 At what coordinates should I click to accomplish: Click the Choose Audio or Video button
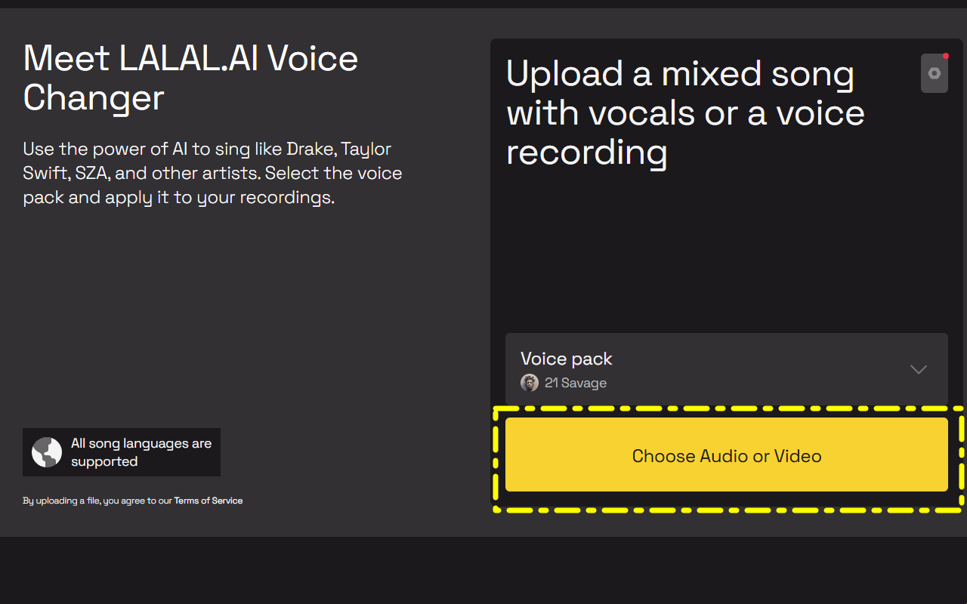(727, 455)
